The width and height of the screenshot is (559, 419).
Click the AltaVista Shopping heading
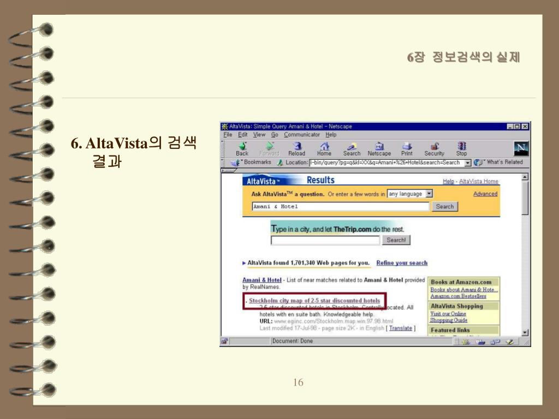coord(457,306)
